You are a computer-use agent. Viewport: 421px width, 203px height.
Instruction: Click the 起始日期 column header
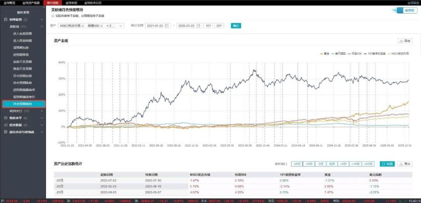click(106, 175)
